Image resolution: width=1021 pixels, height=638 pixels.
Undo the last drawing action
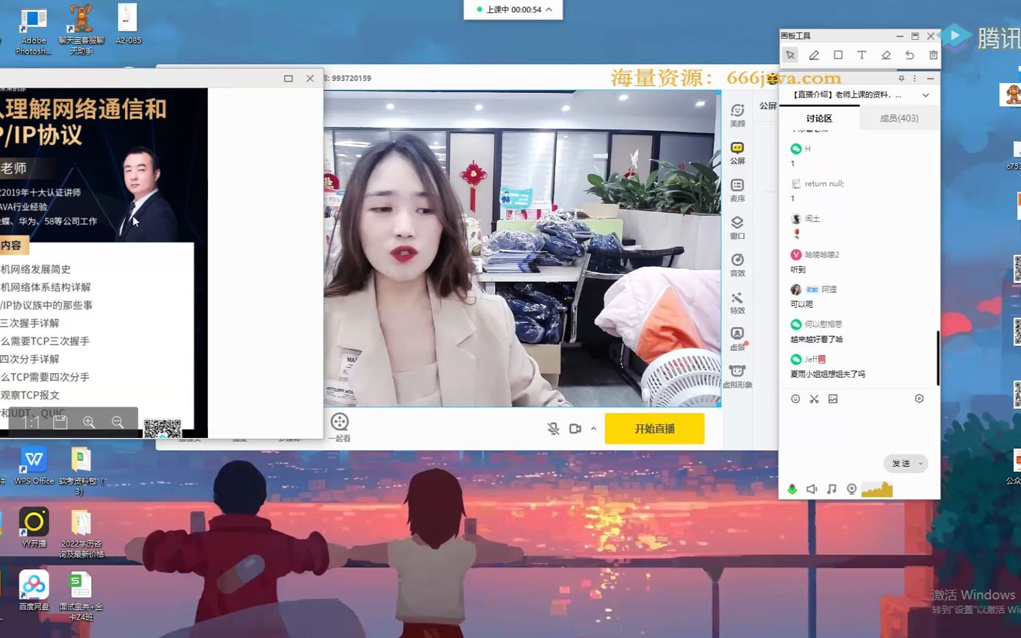(x=910, y=56)
